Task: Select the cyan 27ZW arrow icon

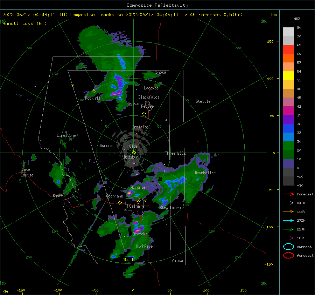Action: click(288, 221)
